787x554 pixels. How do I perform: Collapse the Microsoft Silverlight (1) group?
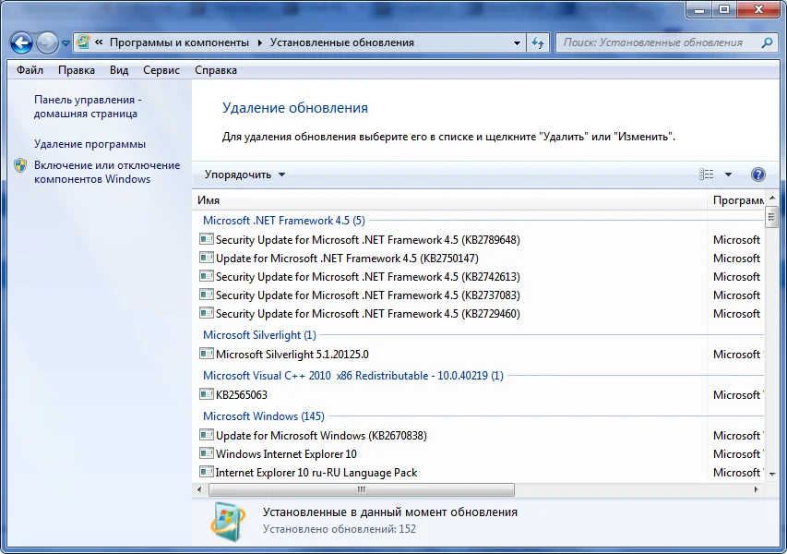pyautogui.click(x=259, y=335)
